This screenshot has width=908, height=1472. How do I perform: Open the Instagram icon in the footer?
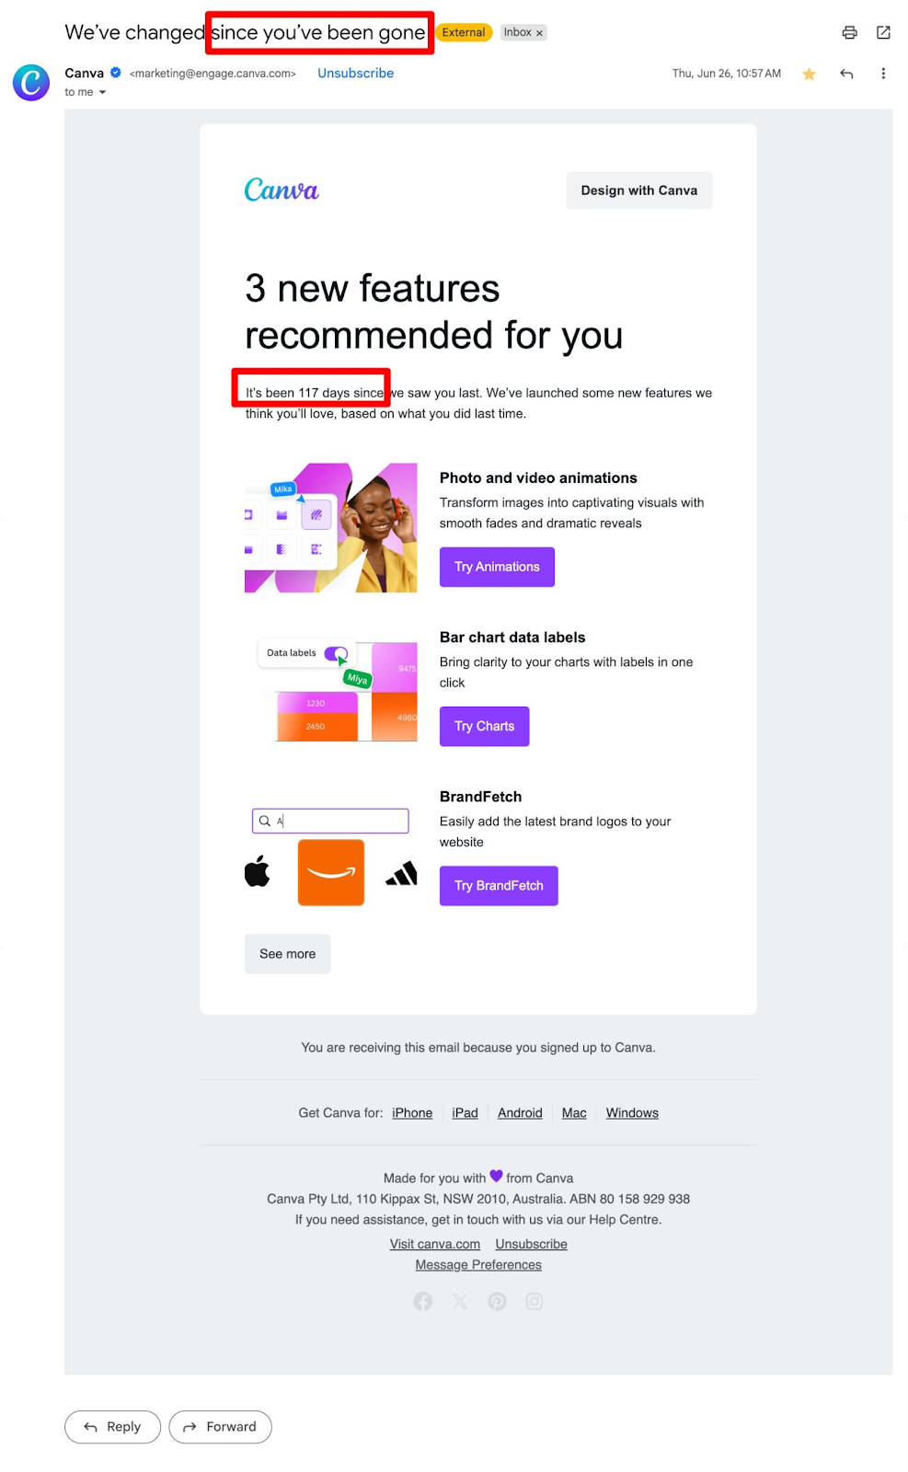point(534,1302)
